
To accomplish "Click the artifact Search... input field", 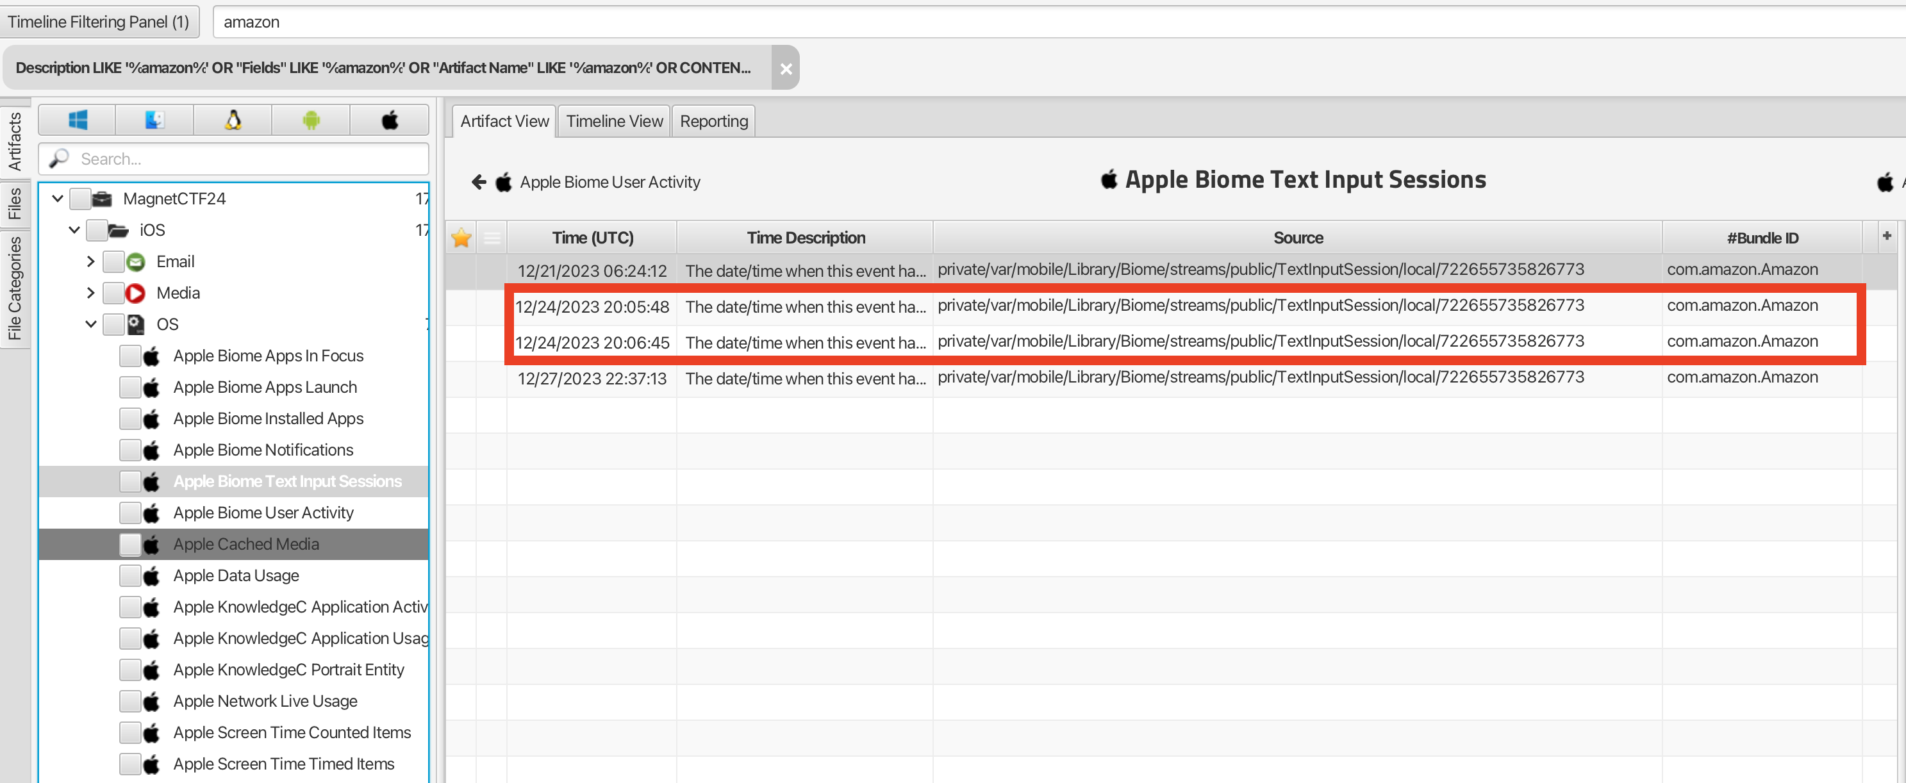I will [233, 158].
